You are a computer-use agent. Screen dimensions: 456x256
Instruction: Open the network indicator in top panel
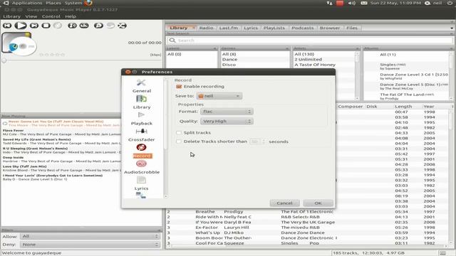point(329,3)
